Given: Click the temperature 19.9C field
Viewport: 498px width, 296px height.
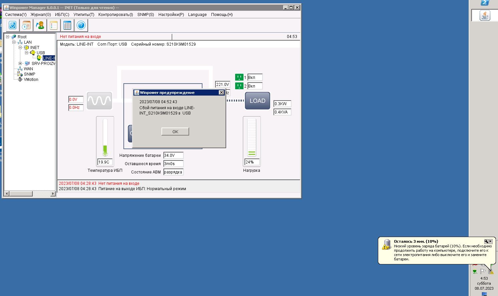Looking at the screenshot, I should click(105, 162).
